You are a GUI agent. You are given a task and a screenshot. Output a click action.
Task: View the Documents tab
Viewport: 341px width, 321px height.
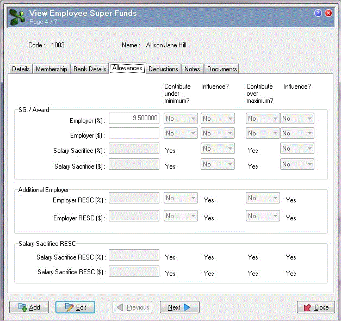click(222, 69)
